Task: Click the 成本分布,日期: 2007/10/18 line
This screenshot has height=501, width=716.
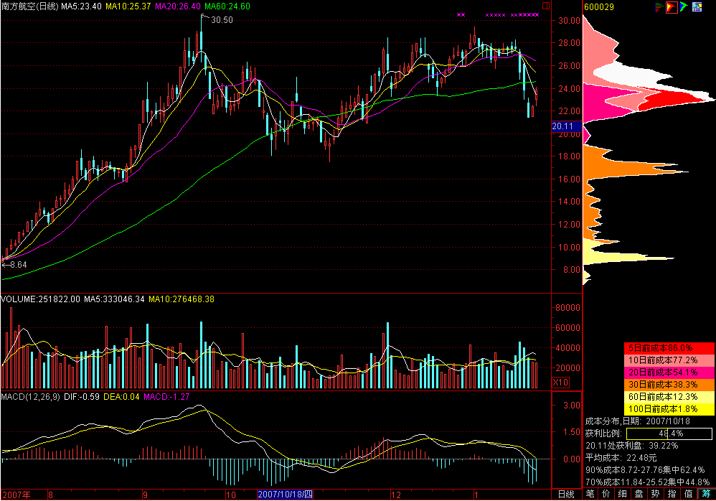Action: tap(638, 421)
